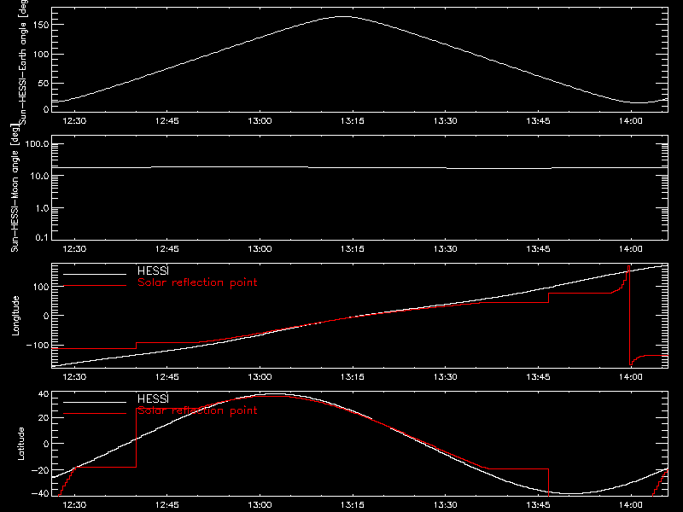
Task: Select the HESSI legend label in Latitude plot
Action: pyautogui.click(x=153, y=399)
